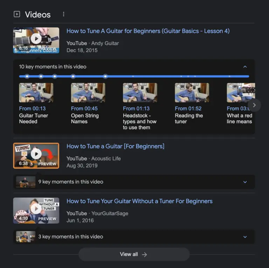
Task: Open the 'Headstock - types' moment thumbnail
Action: (x=140, y=92)
